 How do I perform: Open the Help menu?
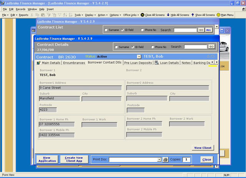click(42, 9)
